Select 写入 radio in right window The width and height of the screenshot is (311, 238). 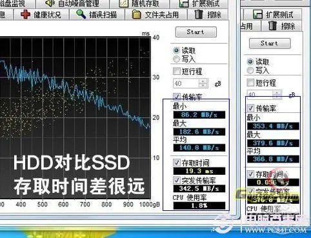pyautogui.click(x=250, y=70)
